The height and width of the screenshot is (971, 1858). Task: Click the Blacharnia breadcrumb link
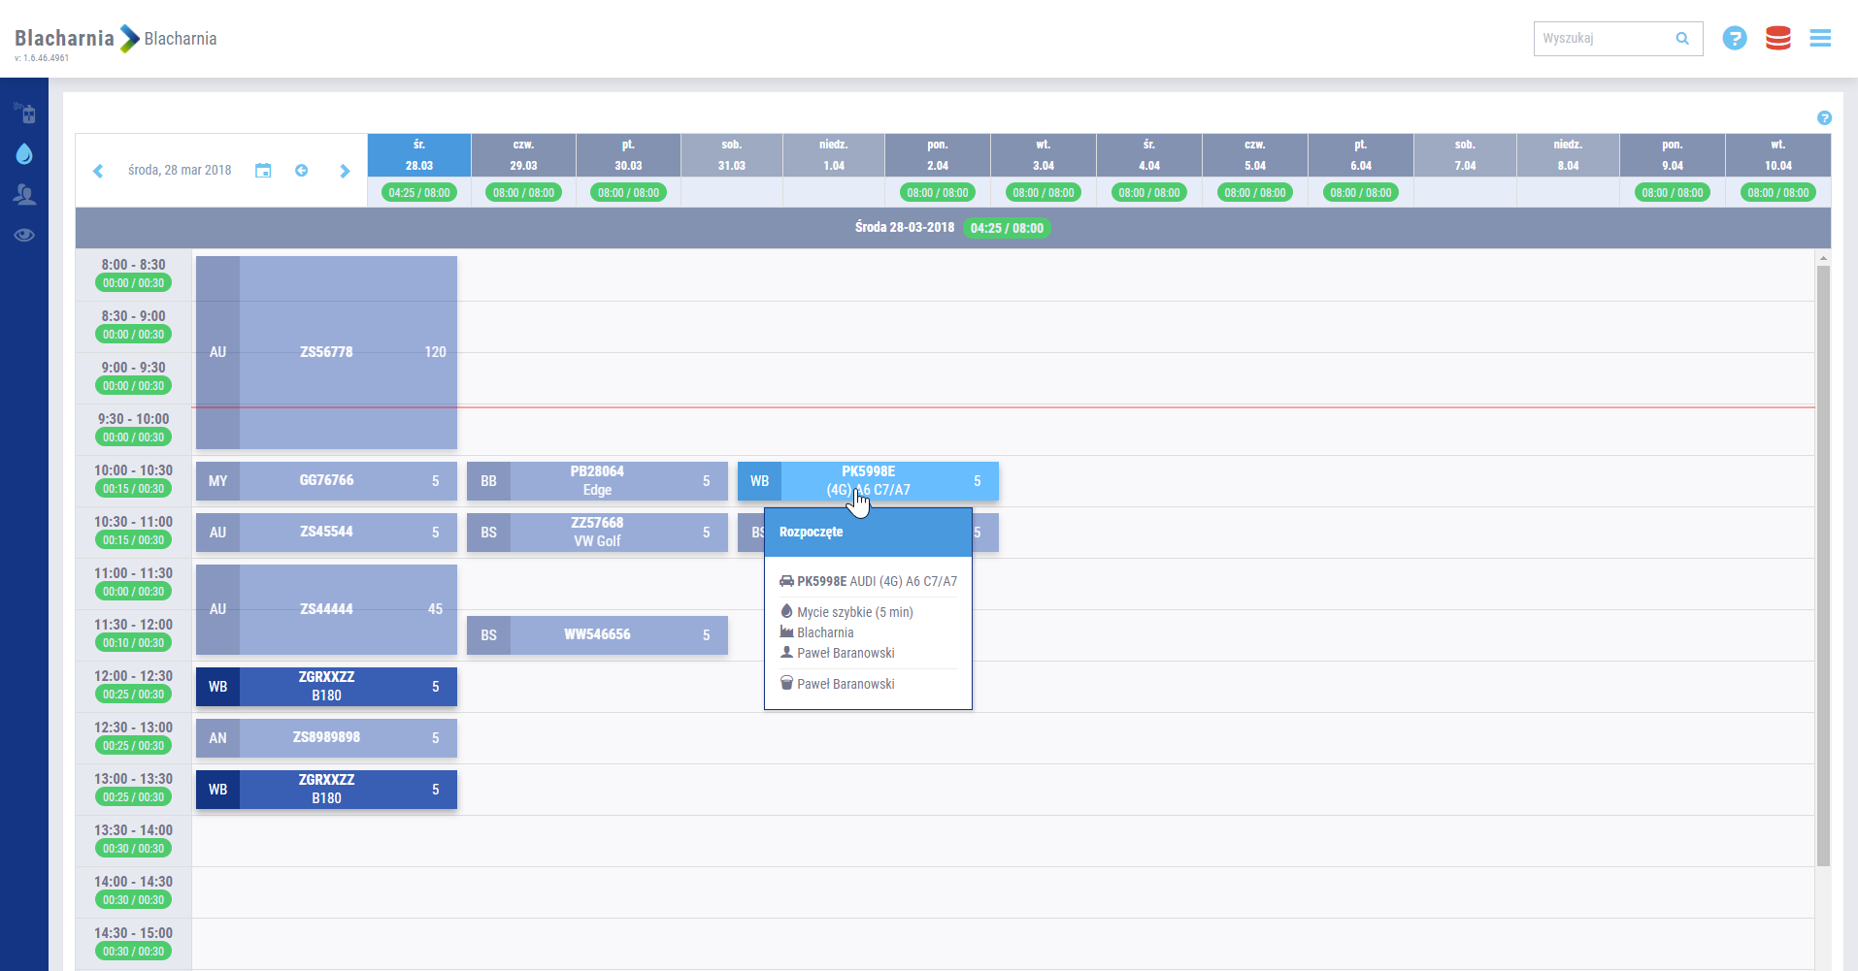pos(181,39)
